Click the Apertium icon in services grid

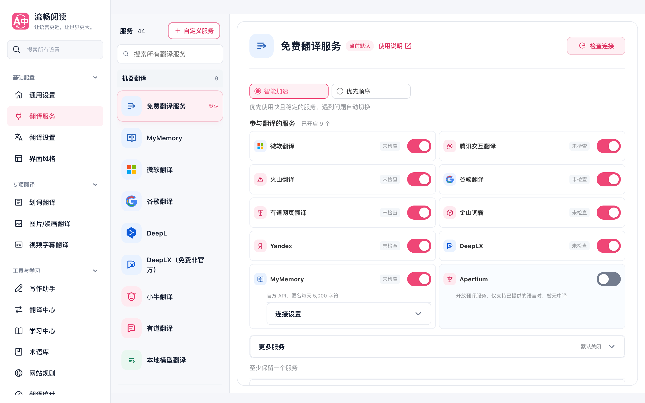pyautogui.click(x=450, y=279)
